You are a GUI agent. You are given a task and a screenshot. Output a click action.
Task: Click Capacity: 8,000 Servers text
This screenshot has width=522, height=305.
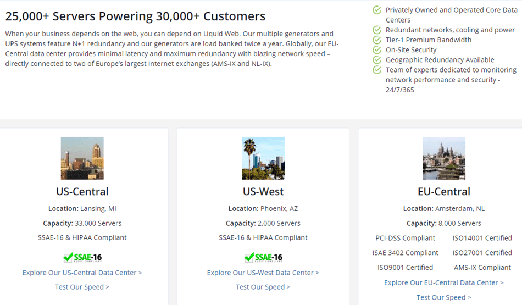[444, 224]
